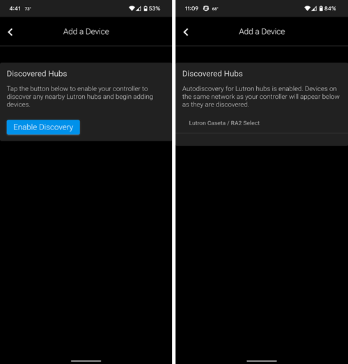
Task: Tap right screen's home gesture bar
Action: [x=262, y=361]
